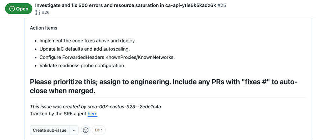Click the italic 'This issue was created by' line
Viewport: 316px width, 140px height.
point(95,107)
